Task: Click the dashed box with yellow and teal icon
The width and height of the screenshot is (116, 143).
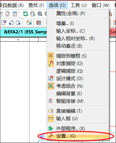Action: pyautogui.click(x=29, y=23)
